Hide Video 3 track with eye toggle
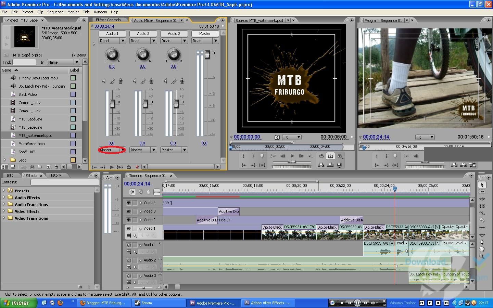Screen dimensions: 493x308 (128, 211)
